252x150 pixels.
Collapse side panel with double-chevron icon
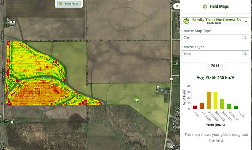[177, 6]
